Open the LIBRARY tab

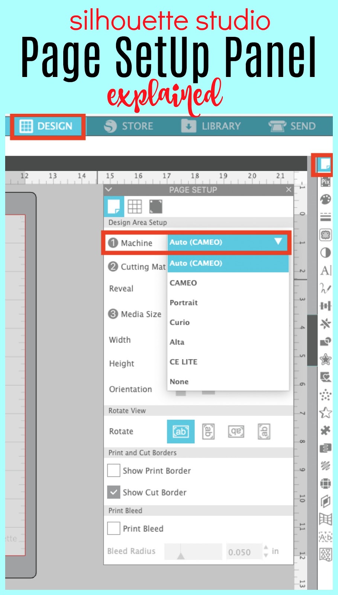coord(211,126)
